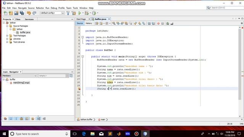
Task: Toggle Show Inner Classes filter in Navigator
Action: pos(27,119)
